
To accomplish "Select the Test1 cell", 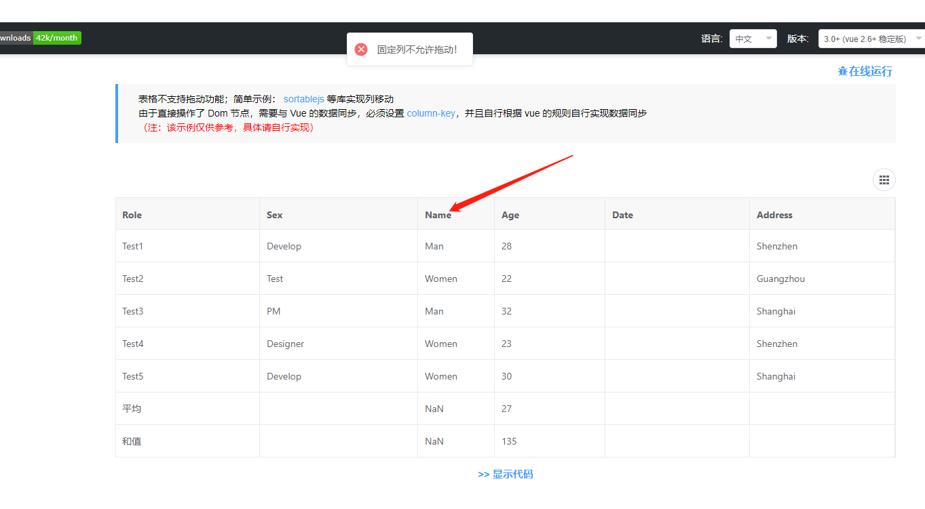I will (187, 246).
